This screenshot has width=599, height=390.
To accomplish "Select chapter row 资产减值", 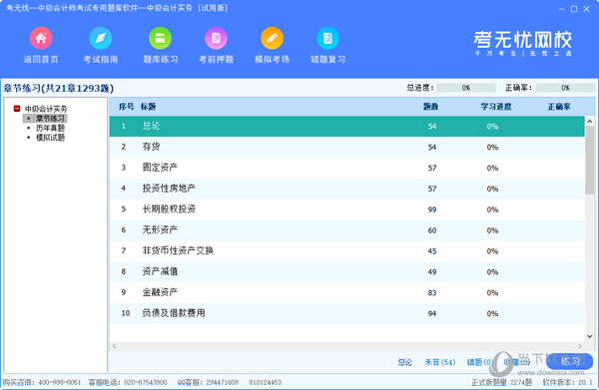I will tap(346, 271).
